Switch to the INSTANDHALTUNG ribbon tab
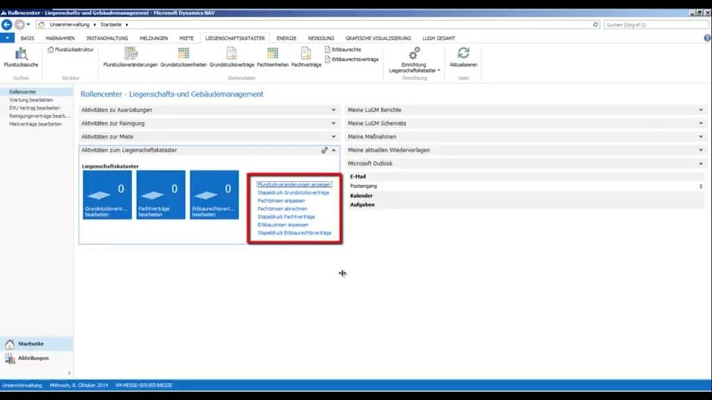This screenshot has width=712, height=400. 106,38
